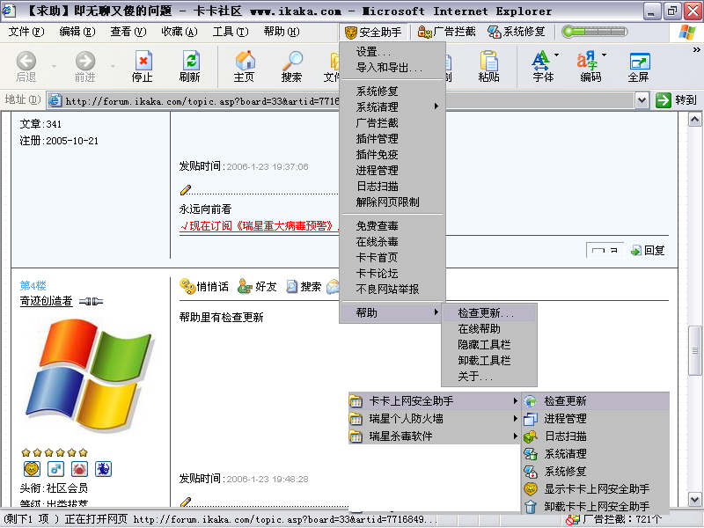704x528 pixels.
Task: Expand the toolbar overflow chevron
Action: 696,50
